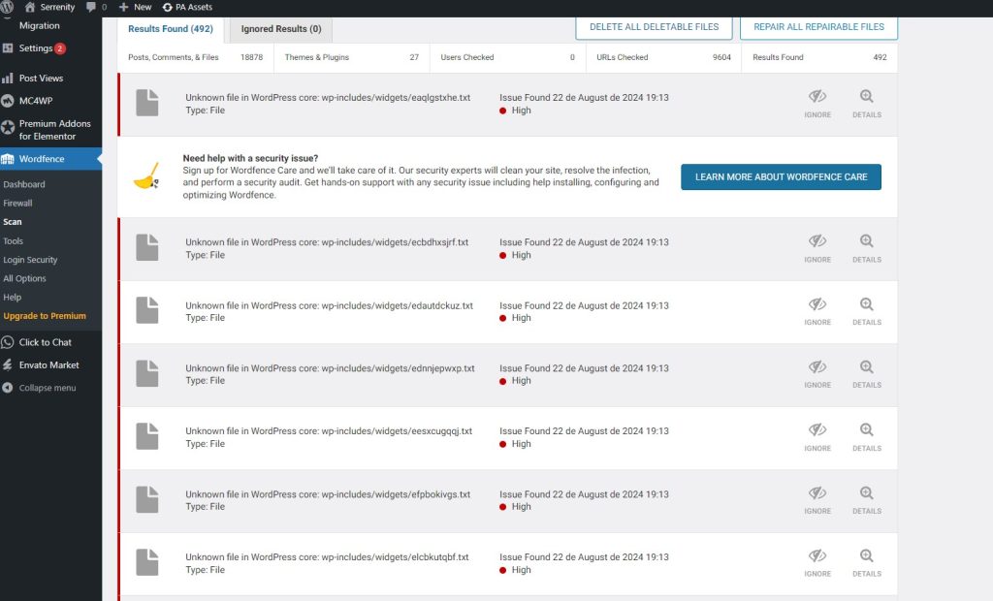Open Migration item in sidebar
The image size is (993, 601).
(39, 25)
